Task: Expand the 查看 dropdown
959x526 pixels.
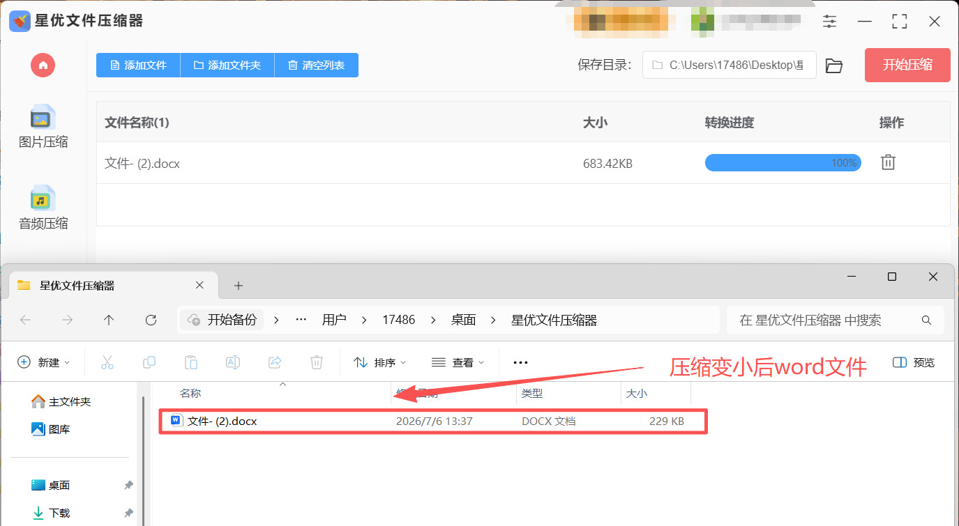Action: coord(458,362)
